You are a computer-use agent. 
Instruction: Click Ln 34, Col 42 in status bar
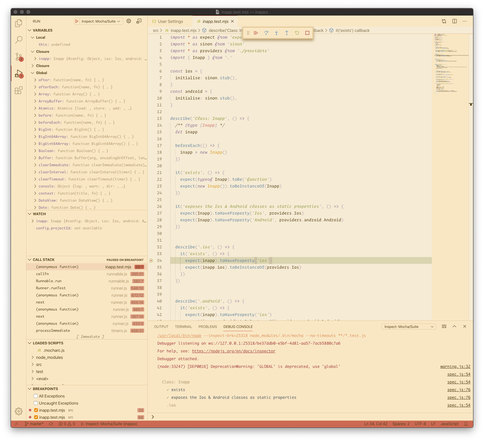(x=376, y=424)
